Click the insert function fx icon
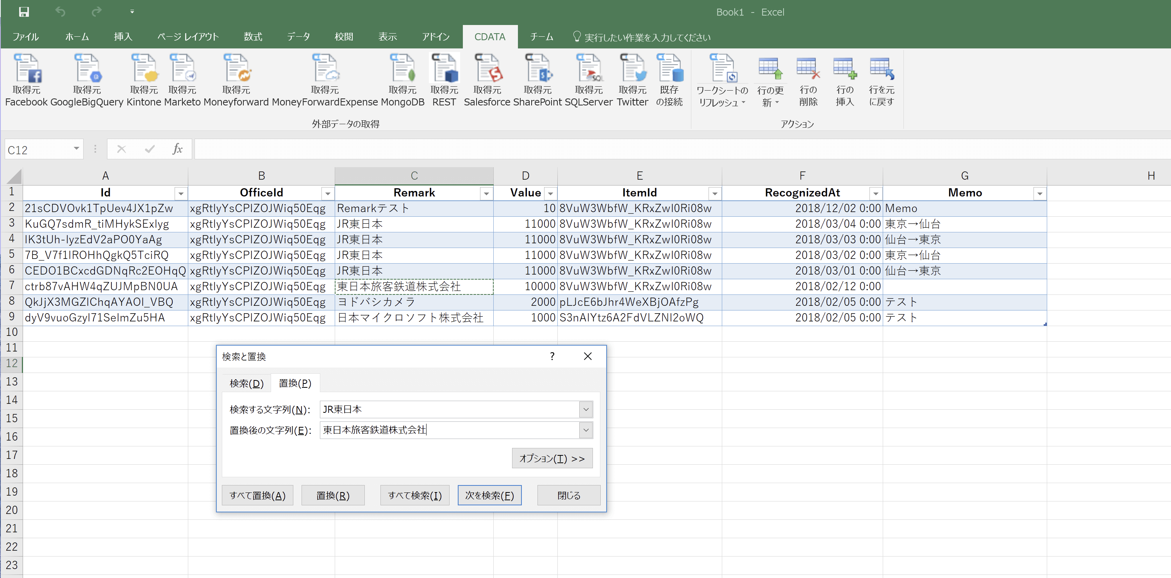Screen dimensions: 1171x578 pos(177,149)
